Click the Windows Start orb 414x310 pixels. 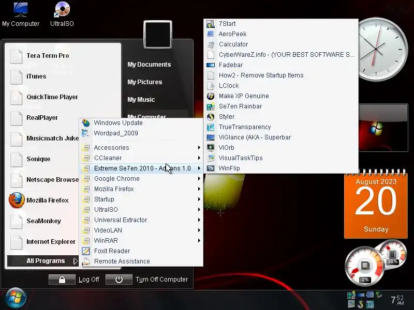(16, 298)
